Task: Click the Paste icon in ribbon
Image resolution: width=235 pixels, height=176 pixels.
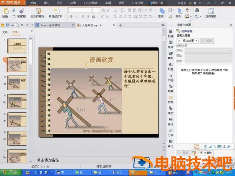Action: (x=6, y=11)
